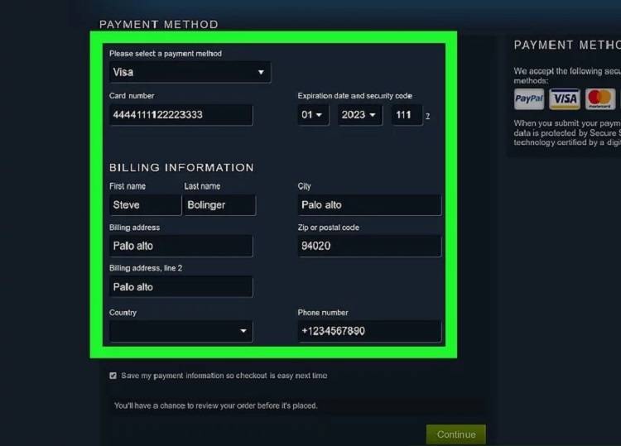Viewport: 621px width, 446px height.
Task: Select the Last name field with Bolinger
Action: [219, 205]
